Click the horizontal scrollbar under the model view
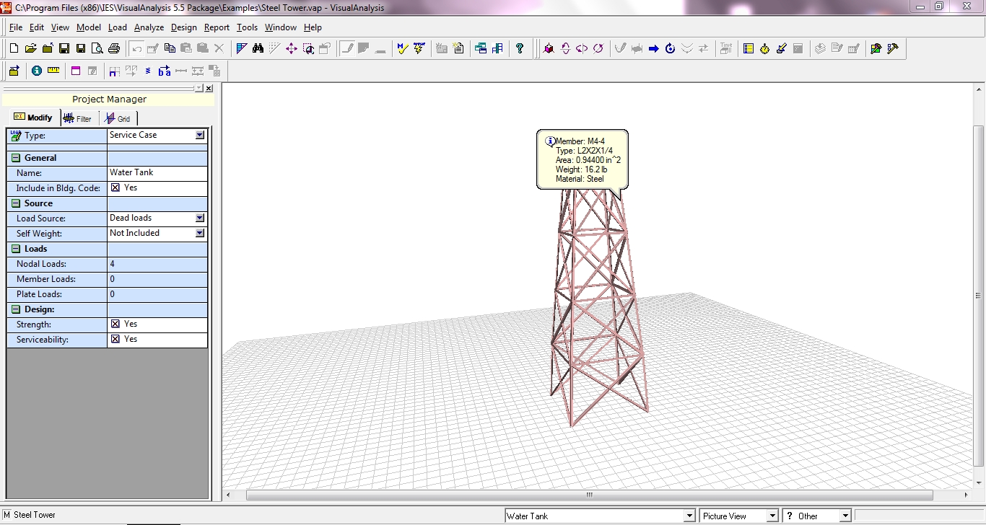This screenshot has width=986, height=525. [x=589, y=495]
